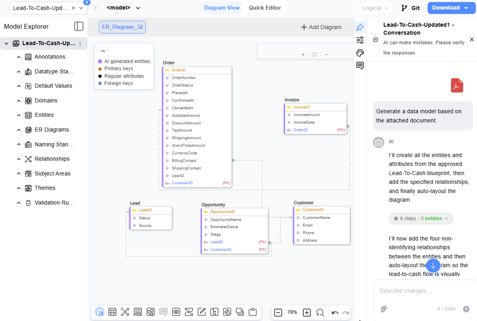The width and height of the screenshot is (477, 321).
Task: Click the conversation history icon
Action: (376, 40)
